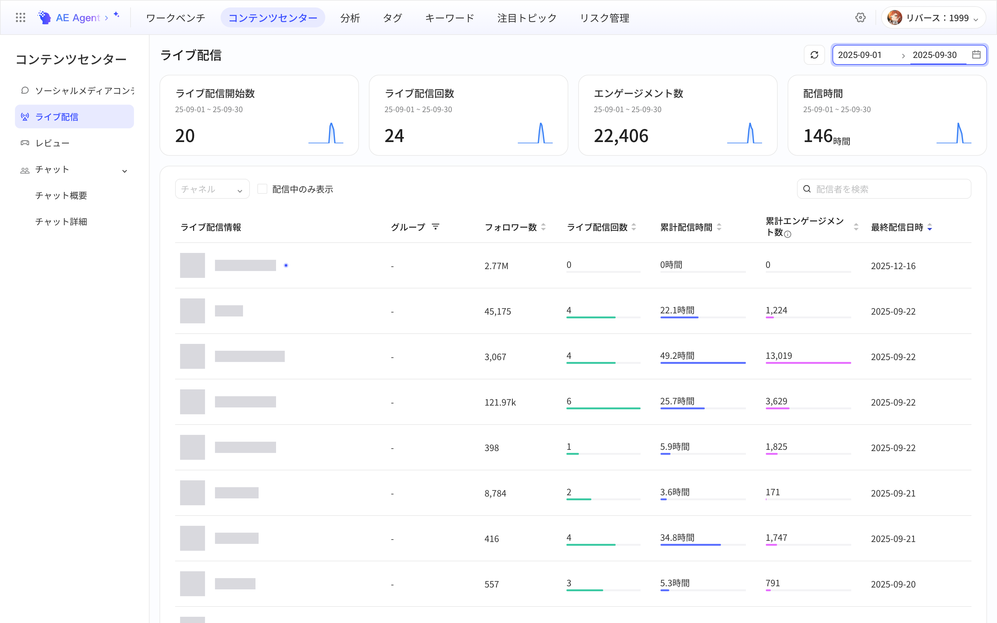Image resolution: width=997 pixels, height=623 pixels.
Task: Click the 13,019 engagement progress bar
Action: (808, 363)
